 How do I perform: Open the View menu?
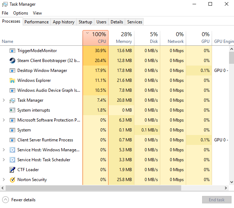[x=37, y=13]
